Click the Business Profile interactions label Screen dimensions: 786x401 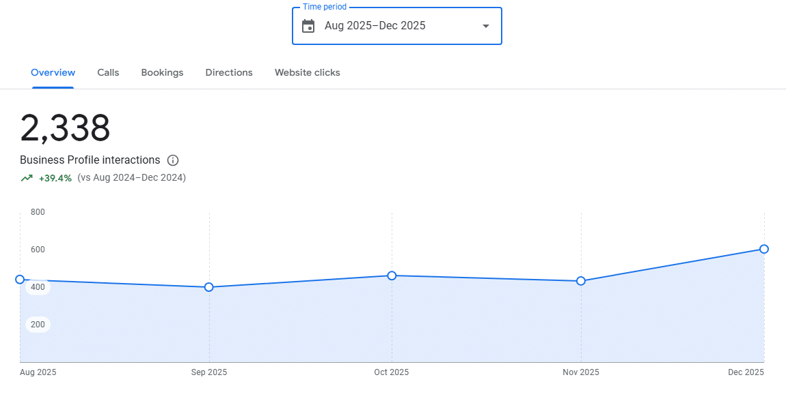90,160
